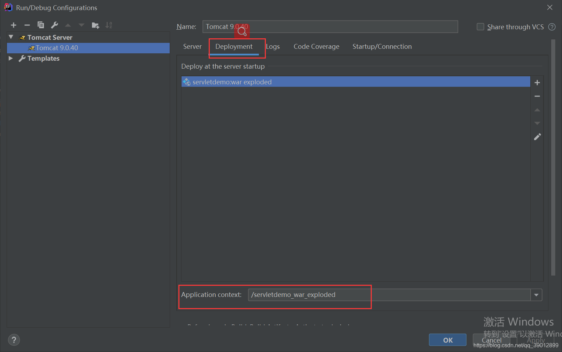562x352 pixels.
Task: Remove the selected deployment artifact
Action: [x=537, y=96]
